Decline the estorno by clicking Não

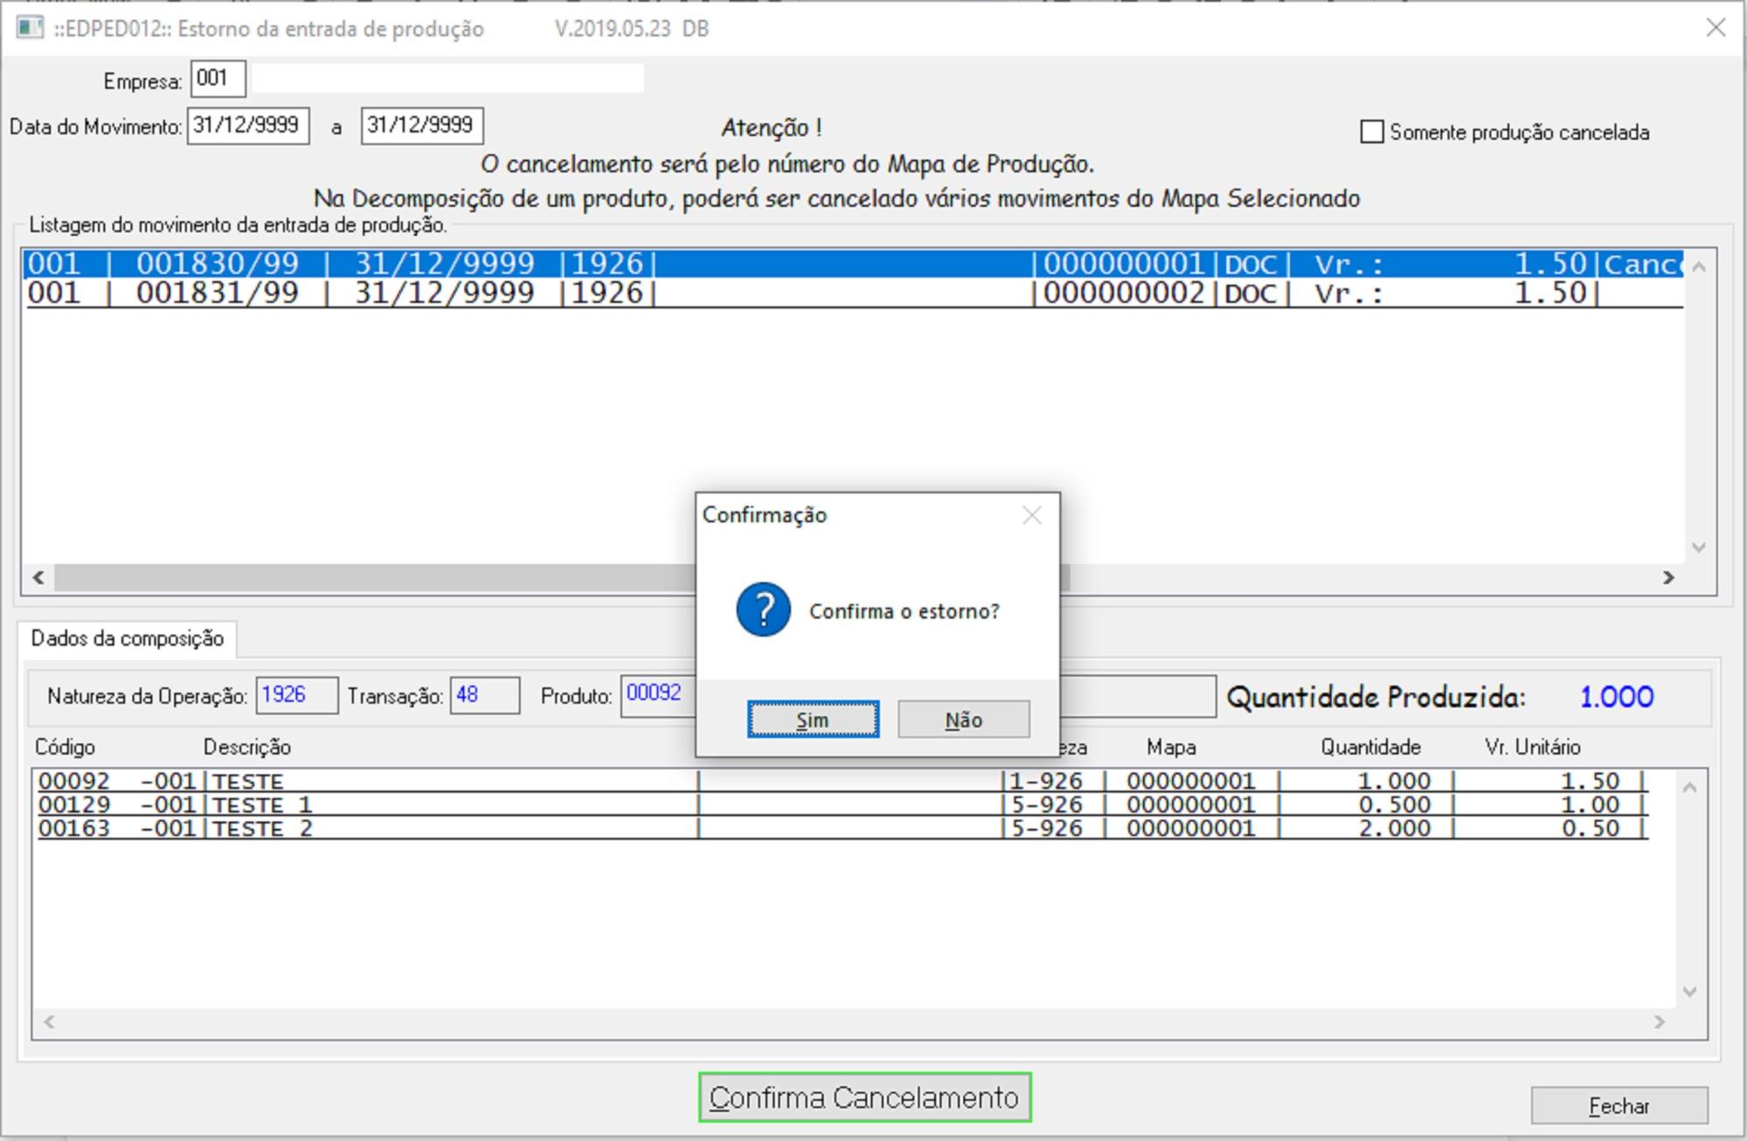[x=963, y=719]
